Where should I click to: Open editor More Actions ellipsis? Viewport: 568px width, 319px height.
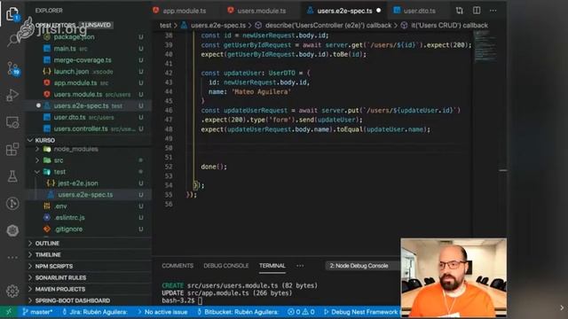493,11
